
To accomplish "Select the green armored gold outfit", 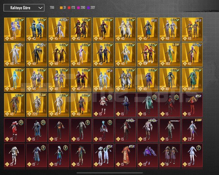I will 192,80.
